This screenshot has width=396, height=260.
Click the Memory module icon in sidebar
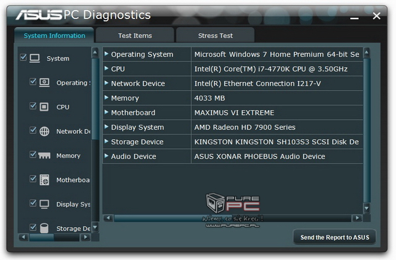[x=45, y=156]
